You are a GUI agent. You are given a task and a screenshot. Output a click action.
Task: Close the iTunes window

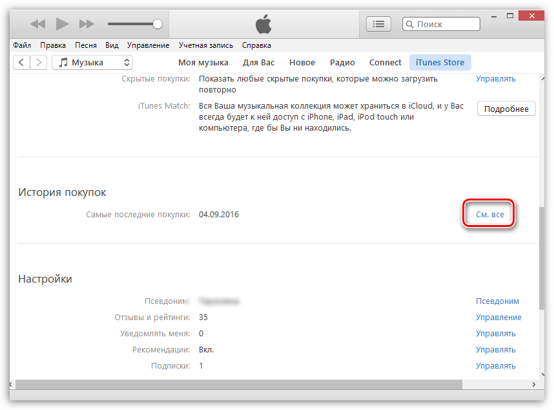[531, 16]
